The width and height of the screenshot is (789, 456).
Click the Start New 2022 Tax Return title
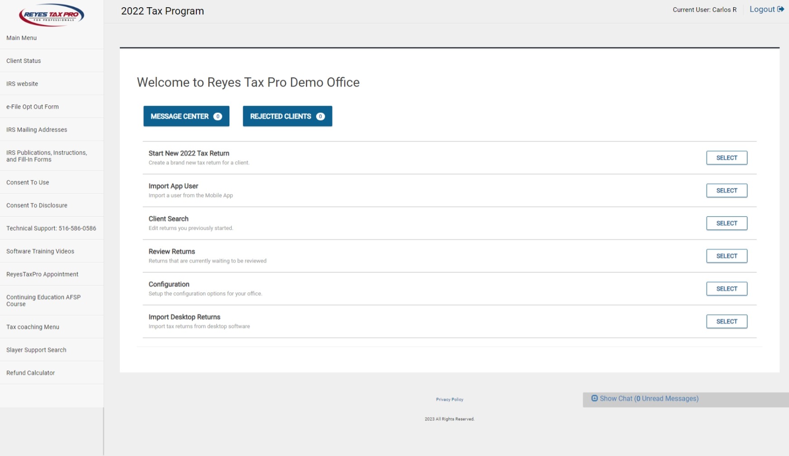pyautogui.click(x=189, y=153)
